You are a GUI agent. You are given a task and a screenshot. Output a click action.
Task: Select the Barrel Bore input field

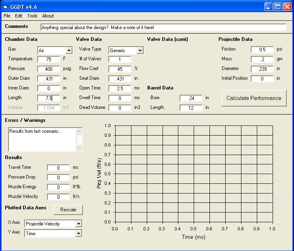tap(191, 98)
